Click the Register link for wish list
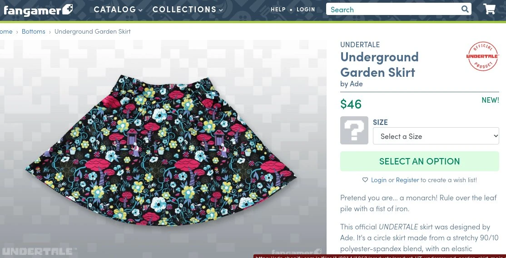Image resolution: width=506 pixels, height=258 pixels. [407, 180]
